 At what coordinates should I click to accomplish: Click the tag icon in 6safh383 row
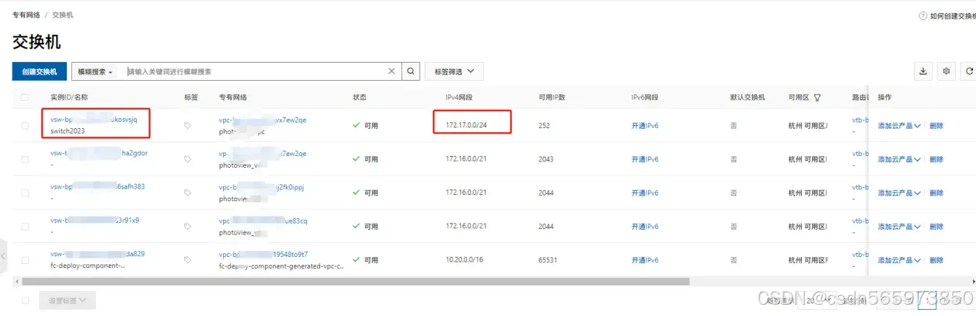188,193
